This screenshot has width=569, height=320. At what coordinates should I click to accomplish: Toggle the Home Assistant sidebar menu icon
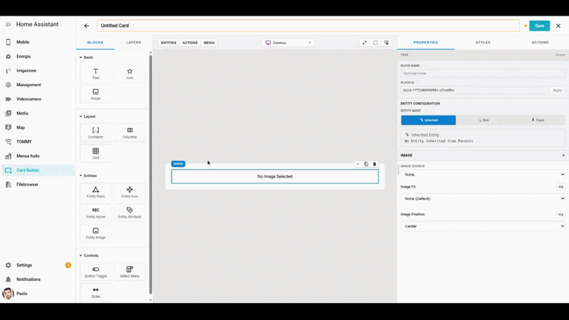coord(8,24)
